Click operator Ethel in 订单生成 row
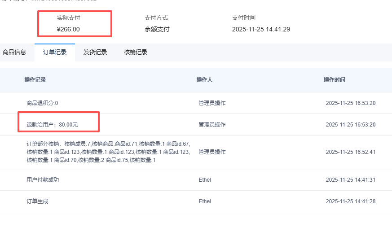Image resolution: width=392 pixels, height=249 pixels. coord(205,201)
